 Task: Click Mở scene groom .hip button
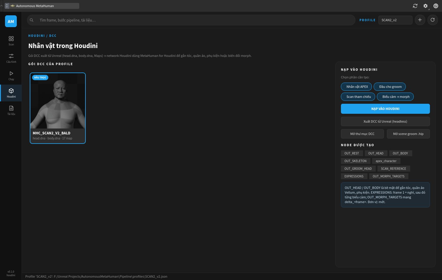tap(408, 134)
